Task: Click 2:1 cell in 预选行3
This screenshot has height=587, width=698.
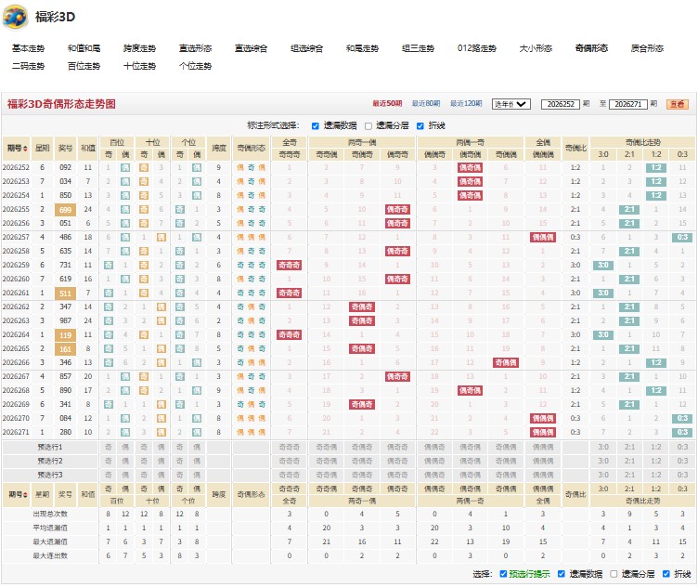Action: (x=629, y=475)
